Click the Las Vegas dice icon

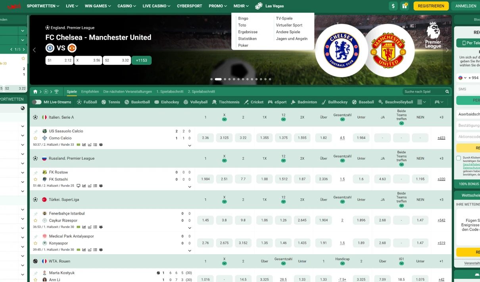pos(259,6)
